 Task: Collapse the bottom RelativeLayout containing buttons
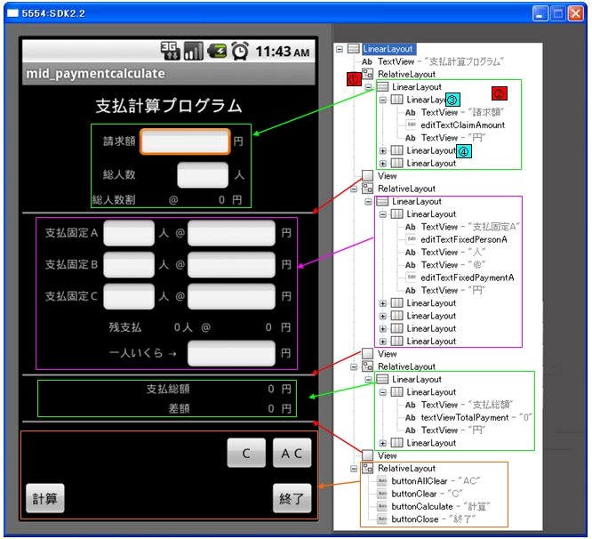[355, 469]
